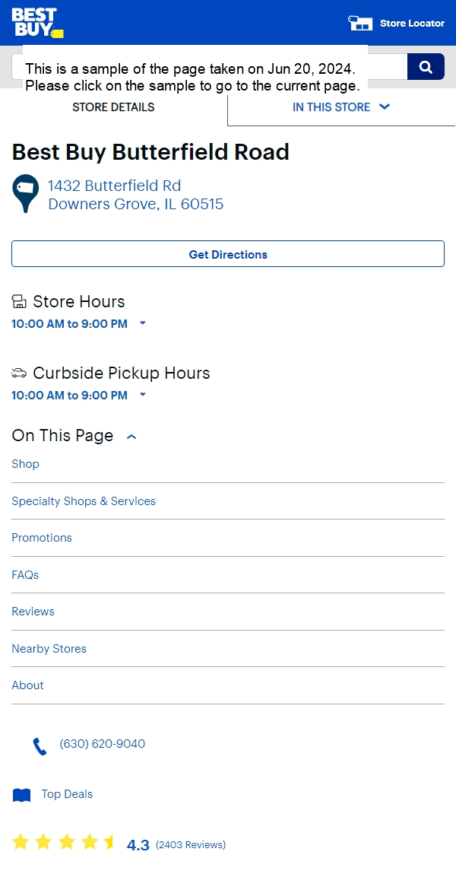Viewport: 456px width, 890px height.
Task: Click the yellow star rating
Action: click(63, 842)
